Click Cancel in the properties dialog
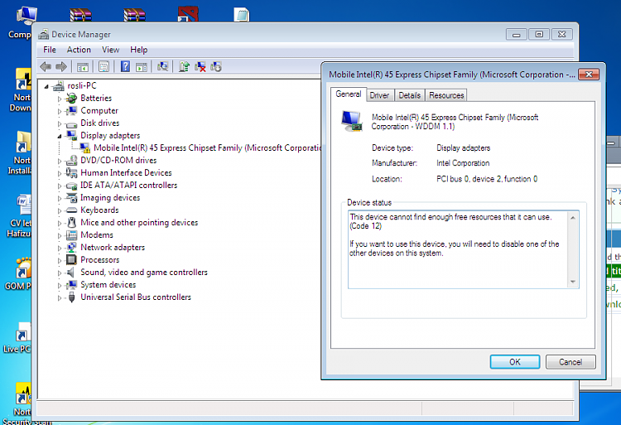This screenshot has width=621, height=425. coord(570,362)
